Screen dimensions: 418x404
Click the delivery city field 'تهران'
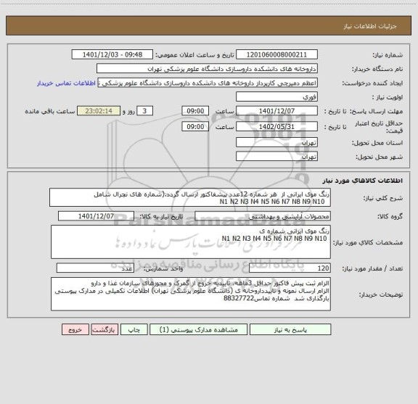tap(276, 157)
